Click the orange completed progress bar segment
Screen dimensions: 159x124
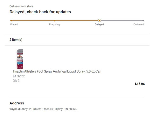[x=55, y=21]
